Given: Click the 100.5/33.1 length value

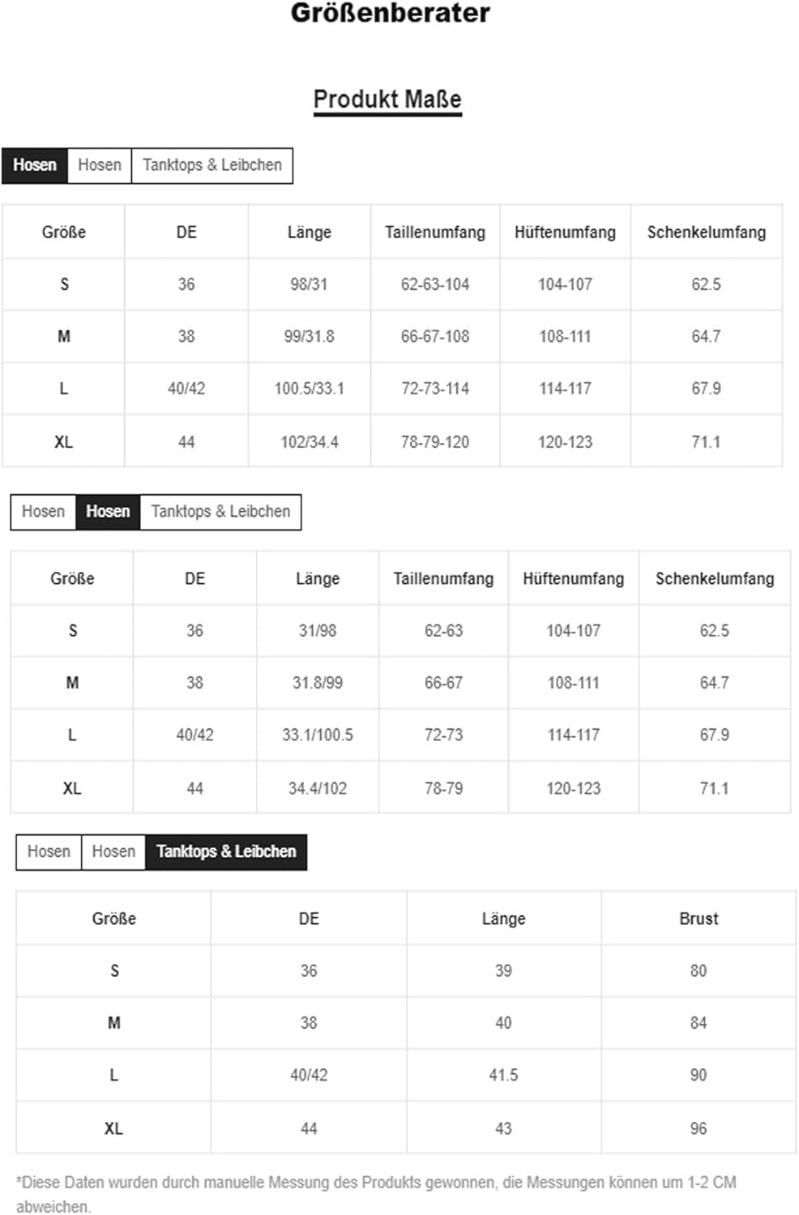Looking at the screenshot, I should pos(309,389).
